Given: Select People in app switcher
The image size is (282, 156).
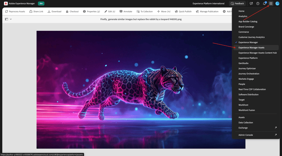Looking at the screenshot, I should [x=242, y=84].
